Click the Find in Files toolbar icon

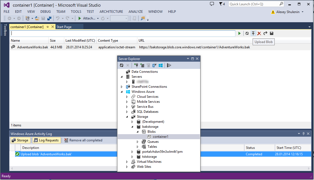[142, 18]
